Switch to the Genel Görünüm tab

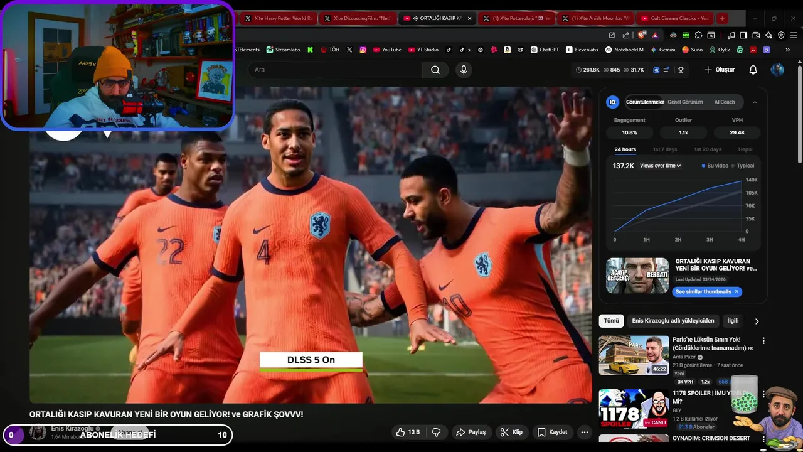tap(685, 102)
